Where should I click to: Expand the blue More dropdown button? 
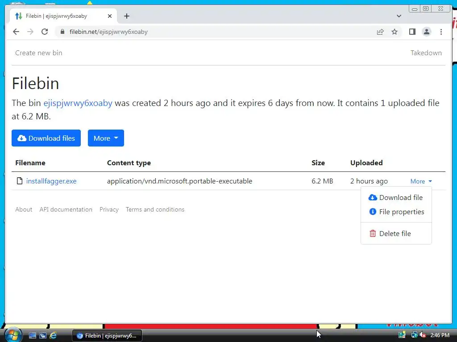tap(106, 138)
